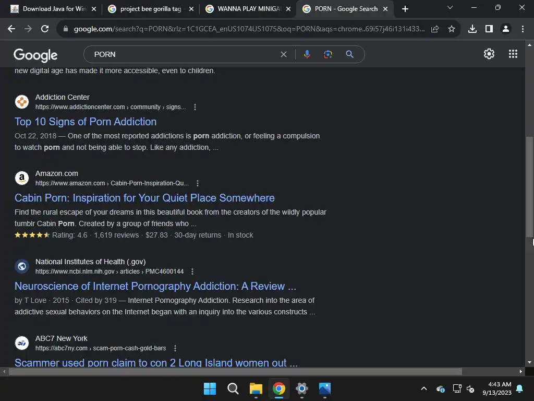The width and height of the screenshot is (534, 401).
Task: Click the browser forward arrow
Action: (x=28, y=29)
